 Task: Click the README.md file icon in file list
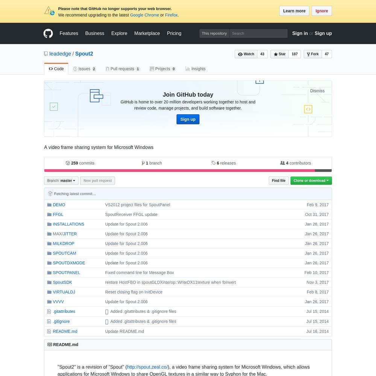pos(49,331)
